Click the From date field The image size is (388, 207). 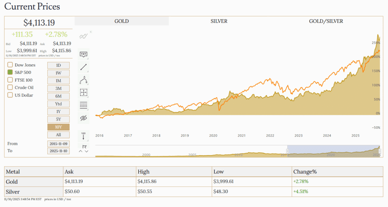(58, 144)
